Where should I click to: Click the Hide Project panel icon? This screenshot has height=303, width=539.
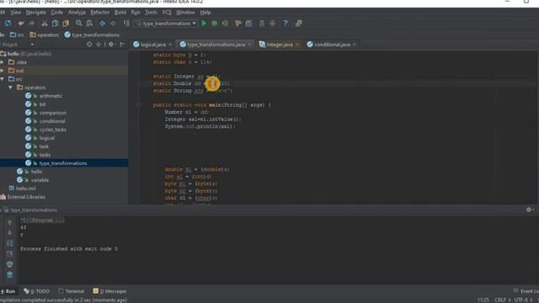[x=122, y=45]
